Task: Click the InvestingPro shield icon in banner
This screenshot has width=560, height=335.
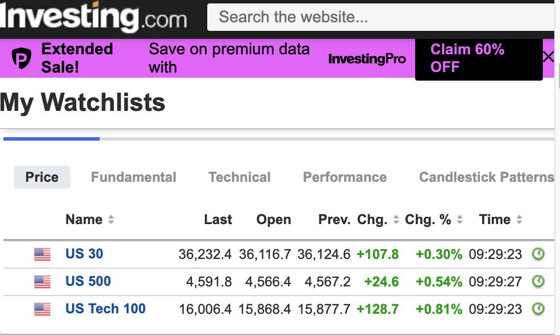Action: pyautogui.click(x=22, y=58)
